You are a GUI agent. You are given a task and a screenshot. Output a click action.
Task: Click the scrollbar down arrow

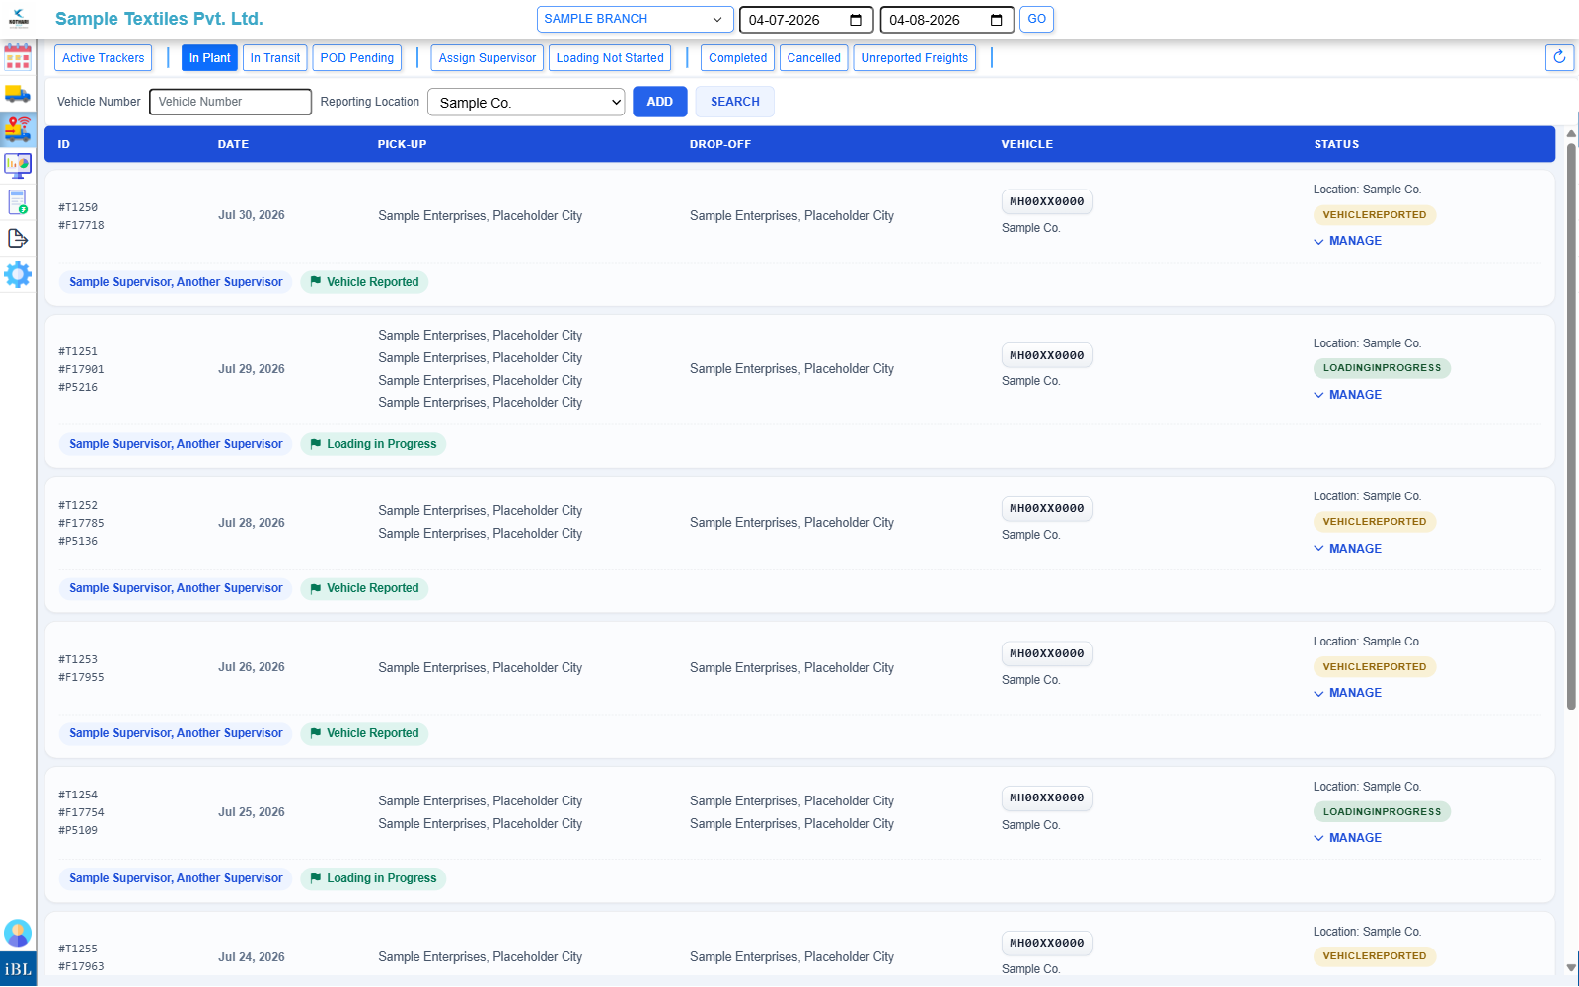[x=1571, y=967]
